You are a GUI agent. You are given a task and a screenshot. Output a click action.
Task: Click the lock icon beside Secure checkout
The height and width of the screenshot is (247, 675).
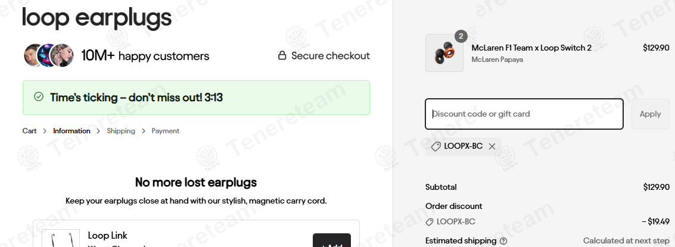282,56
